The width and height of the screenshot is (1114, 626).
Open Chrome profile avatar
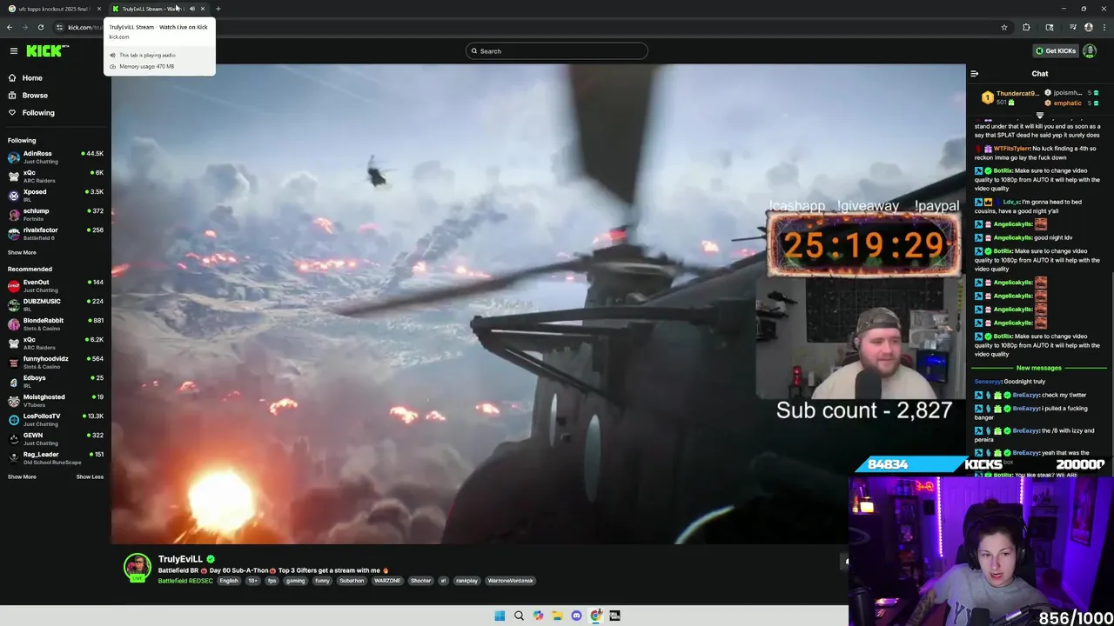point(1089,27)
